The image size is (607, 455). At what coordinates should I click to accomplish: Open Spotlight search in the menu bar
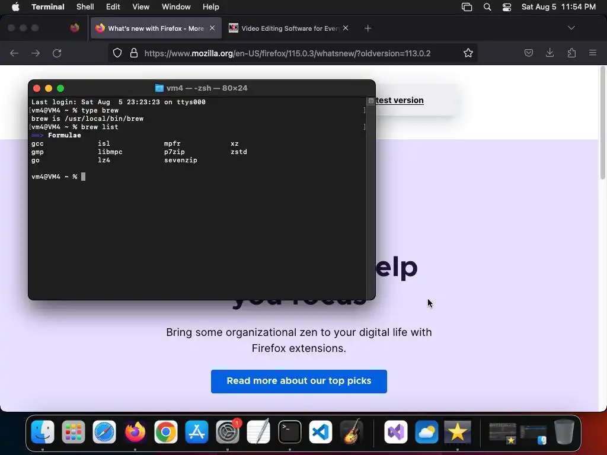click(x=487, y=7)
